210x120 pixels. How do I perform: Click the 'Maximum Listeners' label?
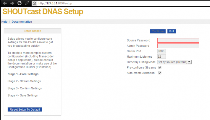coord(140,56)
